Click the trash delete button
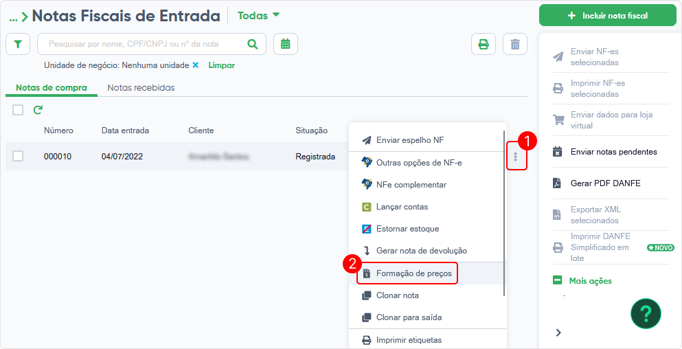682x349 pixels. click(515, 44)
